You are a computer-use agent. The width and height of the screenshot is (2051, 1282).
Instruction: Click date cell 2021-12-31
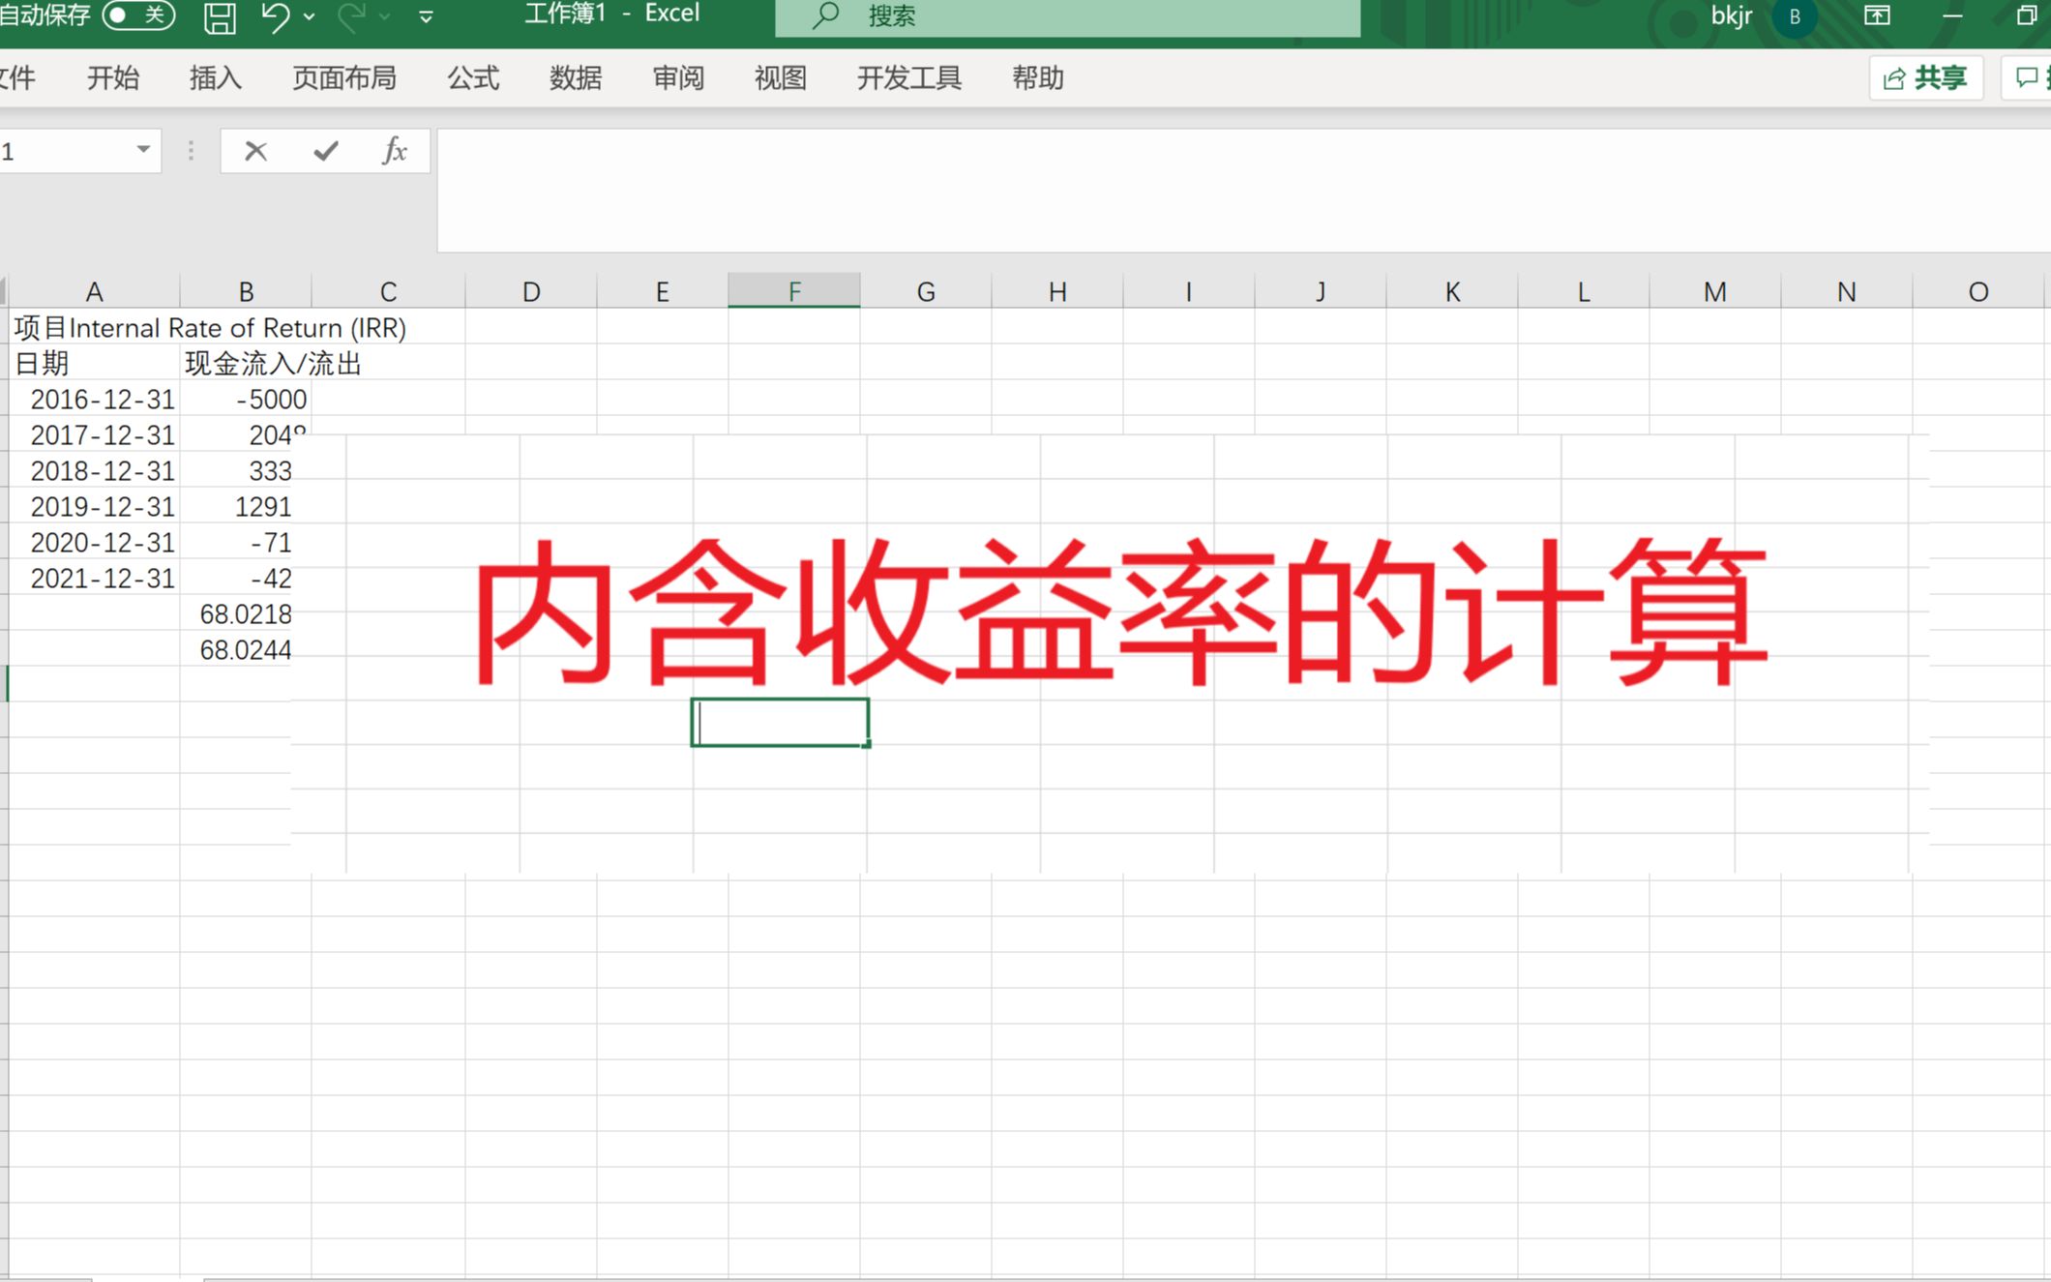[x=94, y=579]
